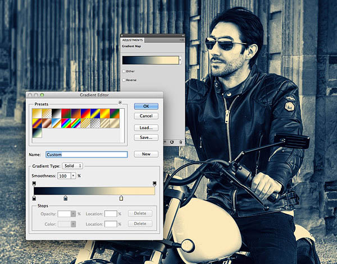Open the Gradient Type Solid dropdown
337x264 pixels.
72,166
